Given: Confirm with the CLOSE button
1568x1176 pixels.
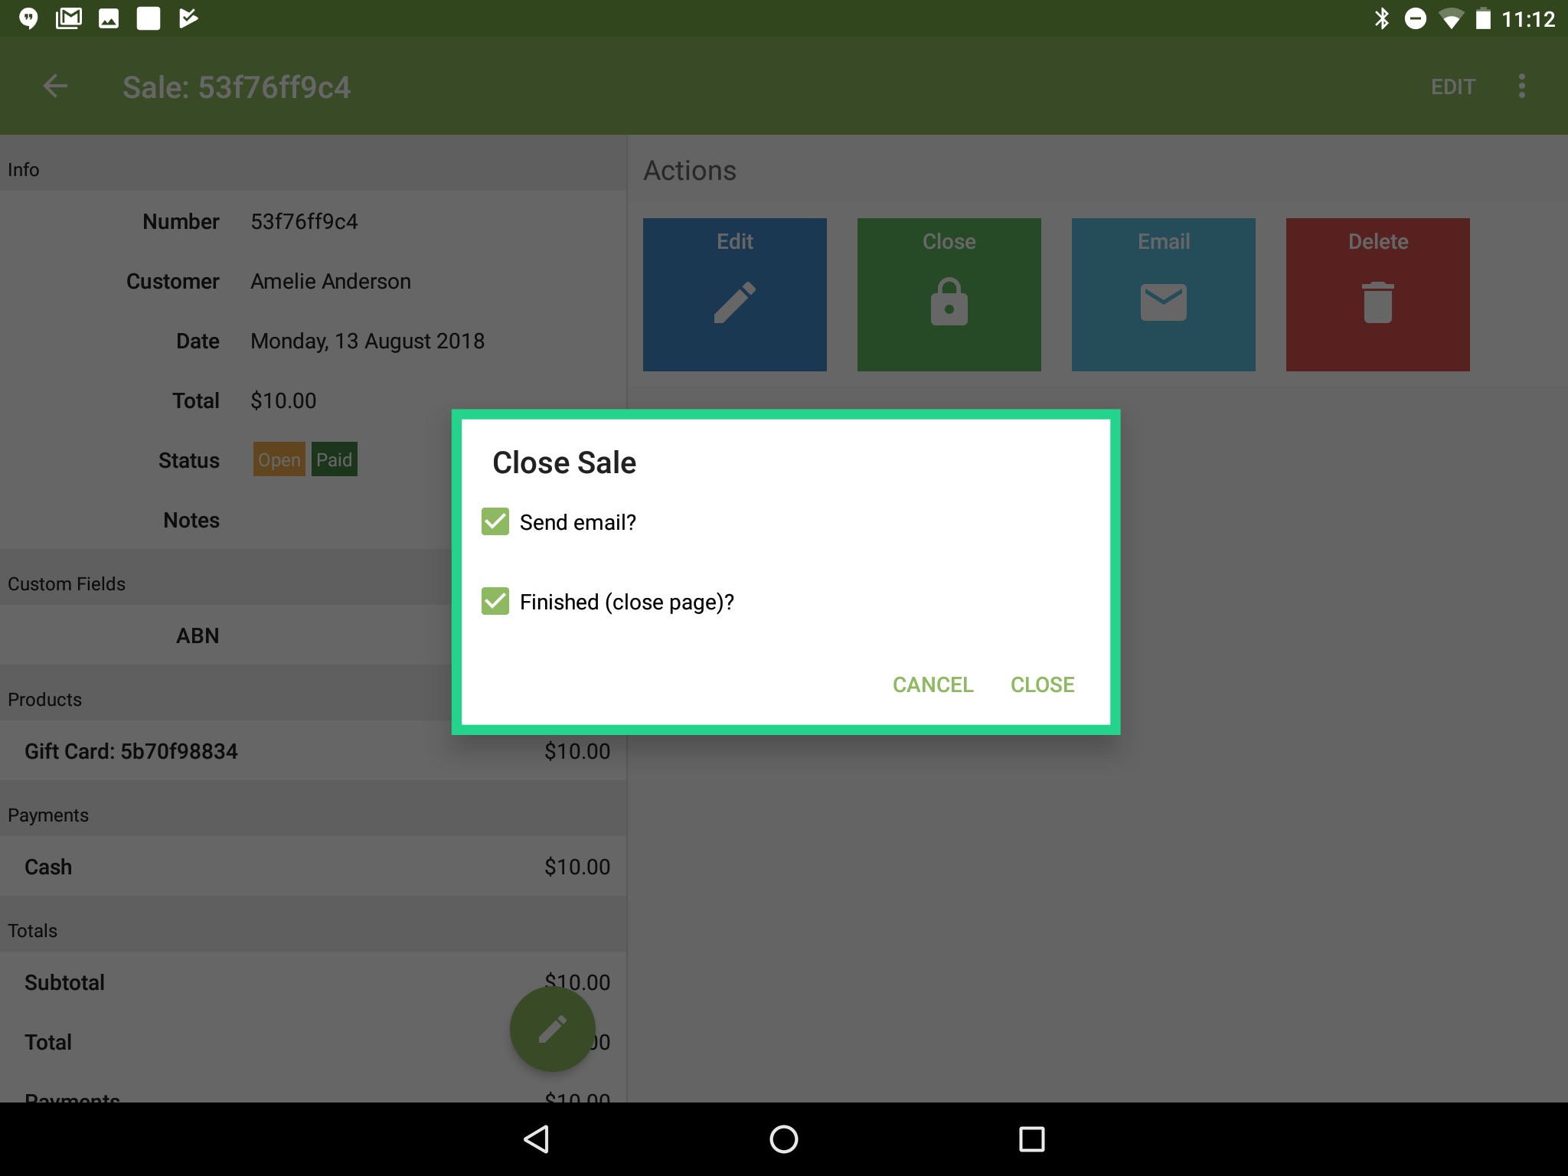Looking at the screenshot, I should 1042,684.
